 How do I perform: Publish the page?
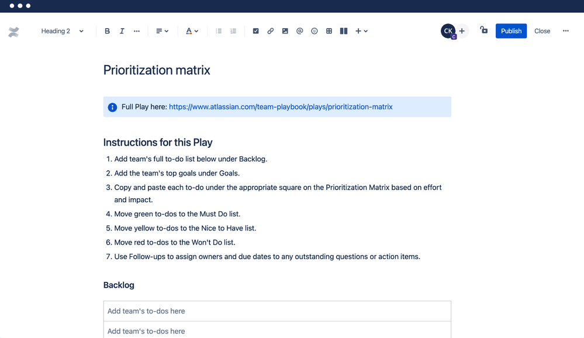pos(510,30)
